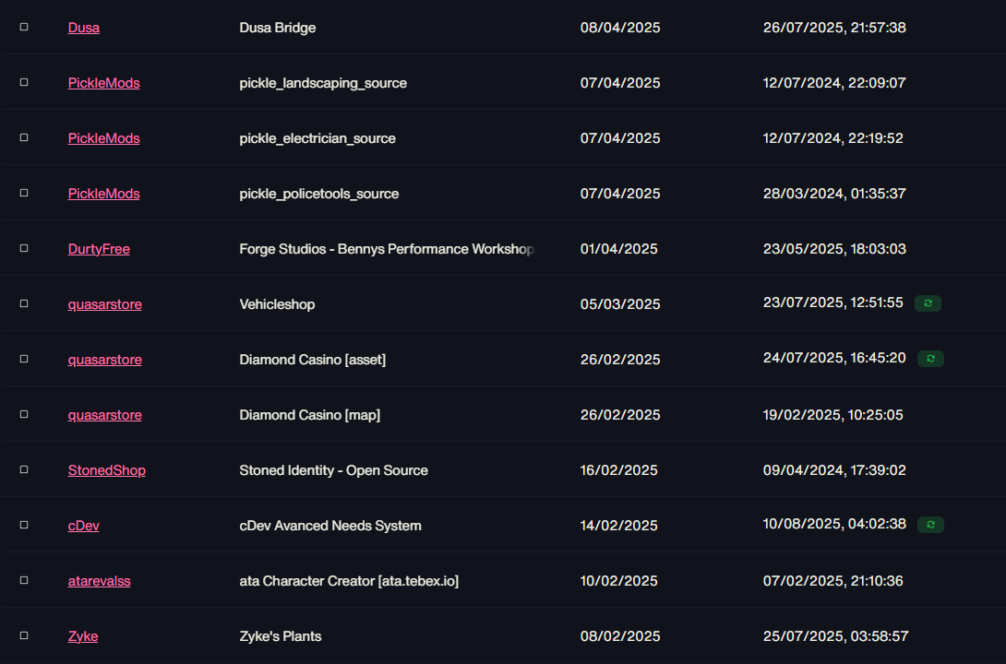Follow the StonedShop link
The width and height of the screenshot is (1006, 664).
click(106, 470)
